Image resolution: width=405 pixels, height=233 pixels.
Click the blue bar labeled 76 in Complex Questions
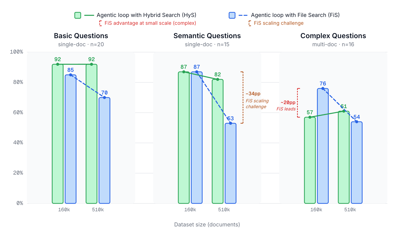coord(323,147)
